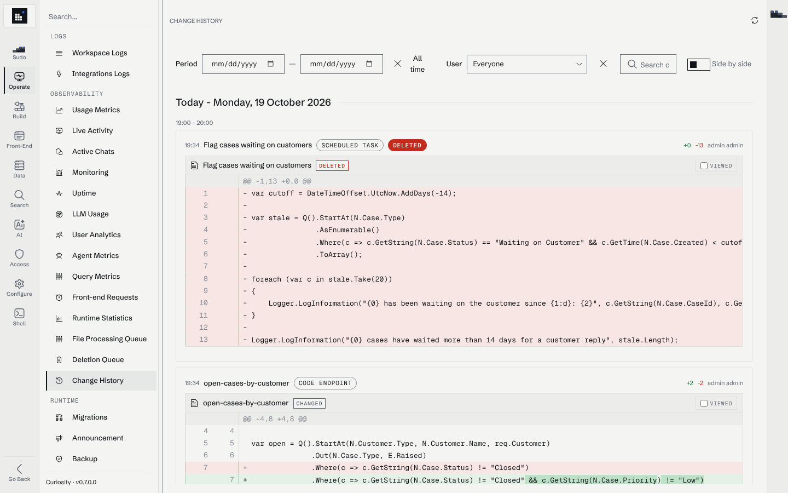Go to Usage Metrics page
The height and width of the screenshot is (493, 788).
101,110
